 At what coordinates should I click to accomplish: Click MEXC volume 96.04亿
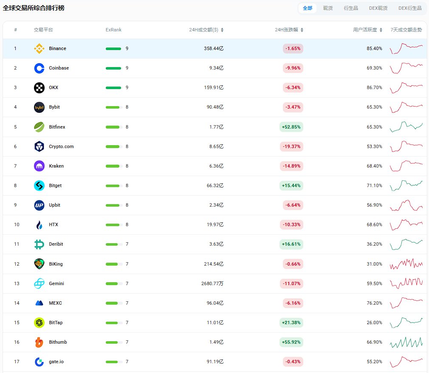(x=215, y=303)
